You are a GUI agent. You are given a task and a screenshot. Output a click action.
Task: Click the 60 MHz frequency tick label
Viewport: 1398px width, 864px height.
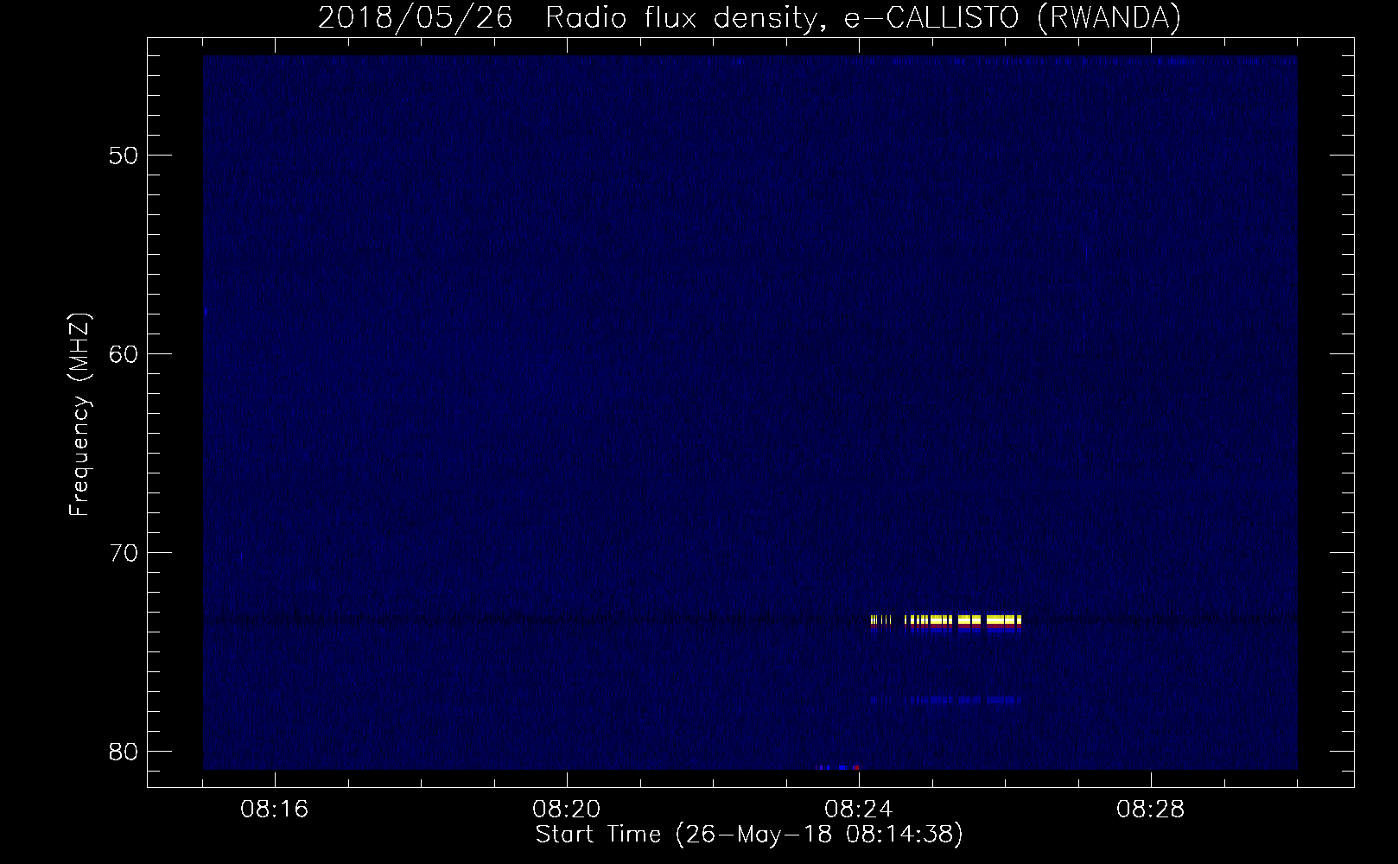click(x=124, y=354)
